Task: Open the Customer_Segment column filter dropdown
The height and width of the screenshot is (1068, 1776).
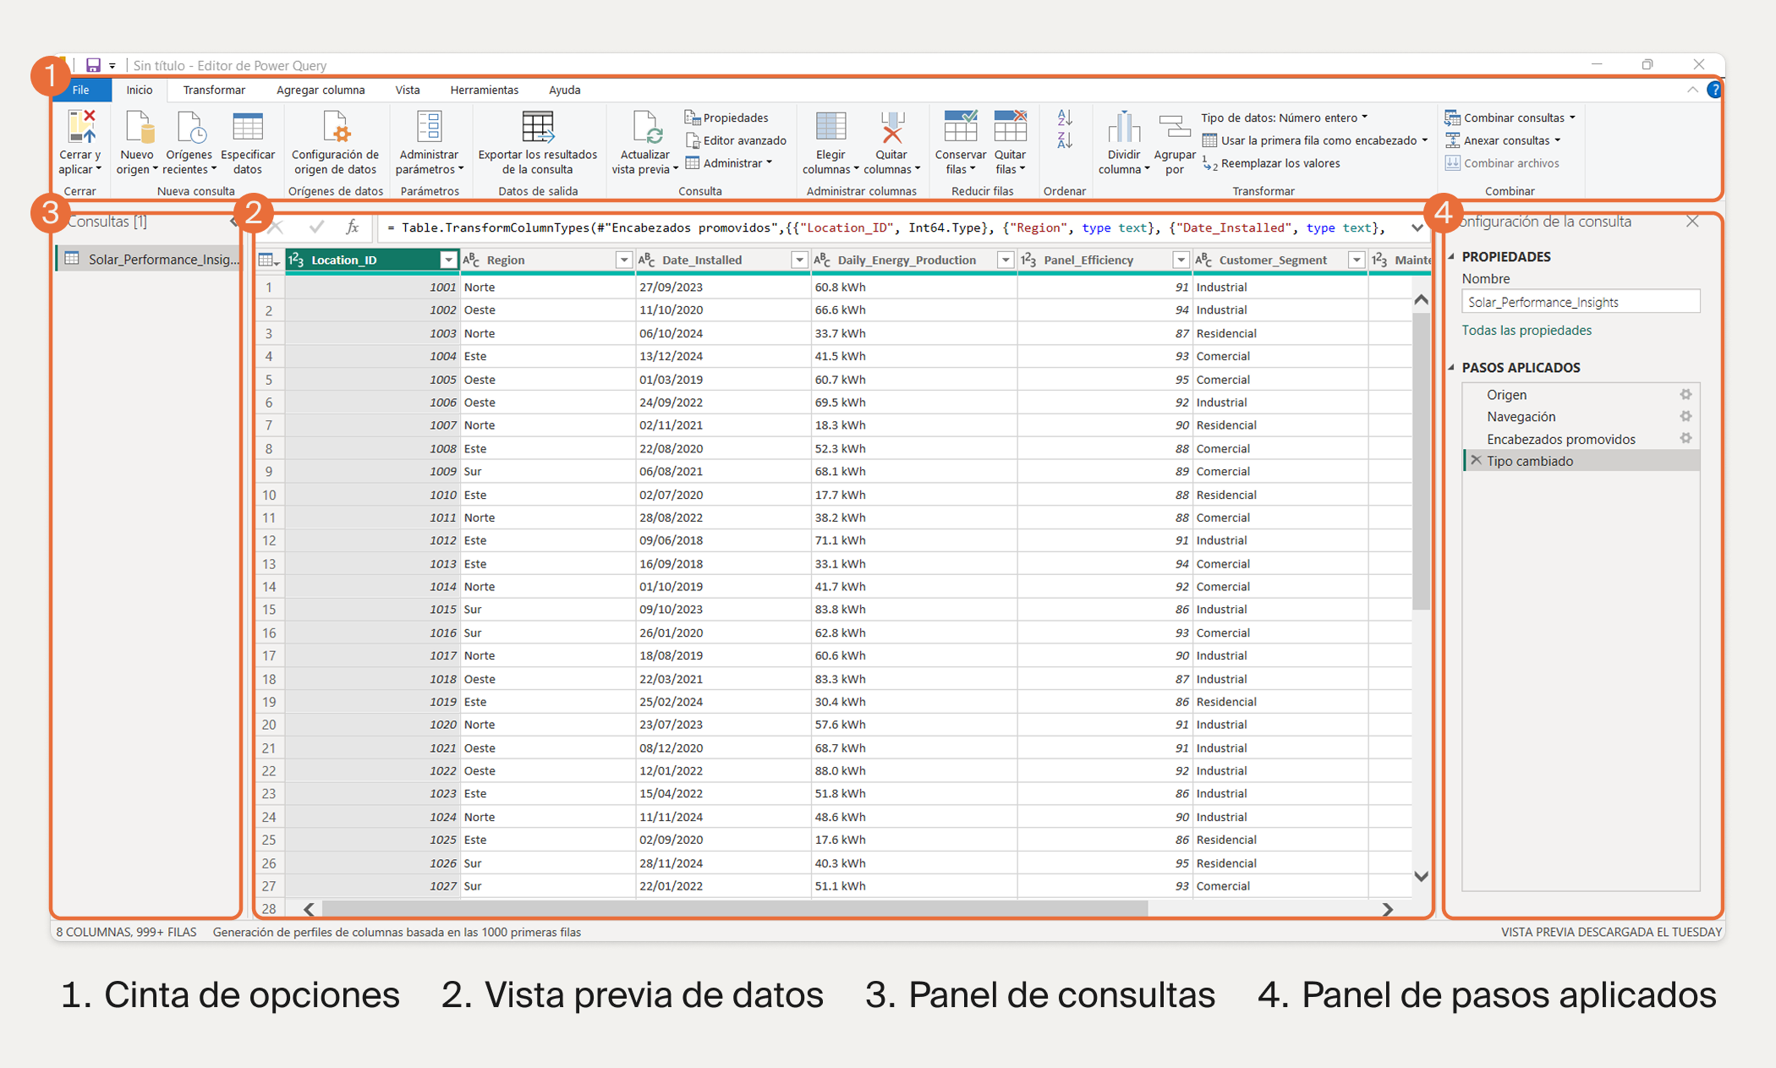Action: [x=1356, y=260]
